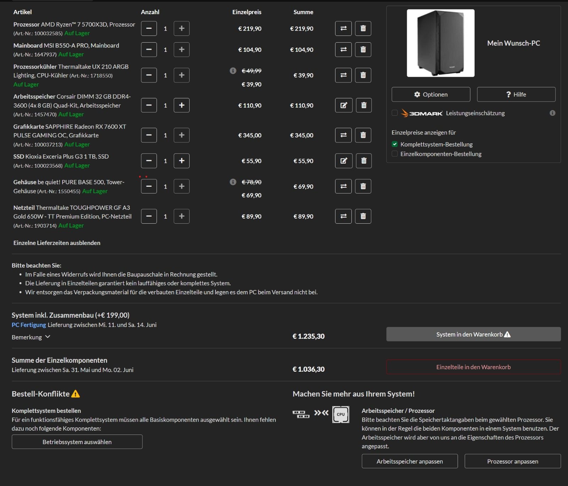Remove the Kioxia Exceria Plus G3 SSD
This screenshot has width=568, height=486.
pos(364,161)
